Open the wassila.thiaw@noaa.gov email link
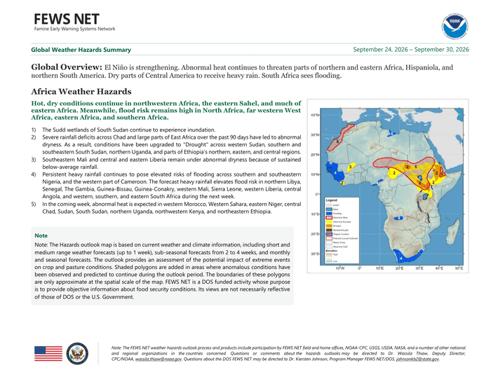This screenshot has height=379, width=491. (158, 359)
